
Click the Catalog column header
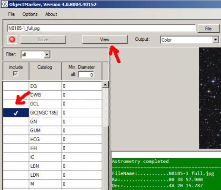[45, 71]
